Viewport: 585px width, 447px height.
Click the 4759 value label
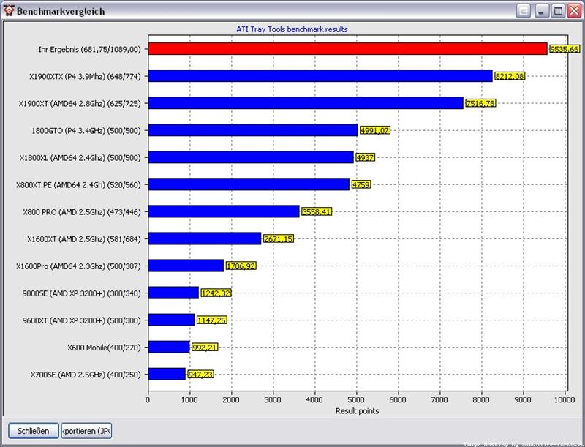coord(361,184)
